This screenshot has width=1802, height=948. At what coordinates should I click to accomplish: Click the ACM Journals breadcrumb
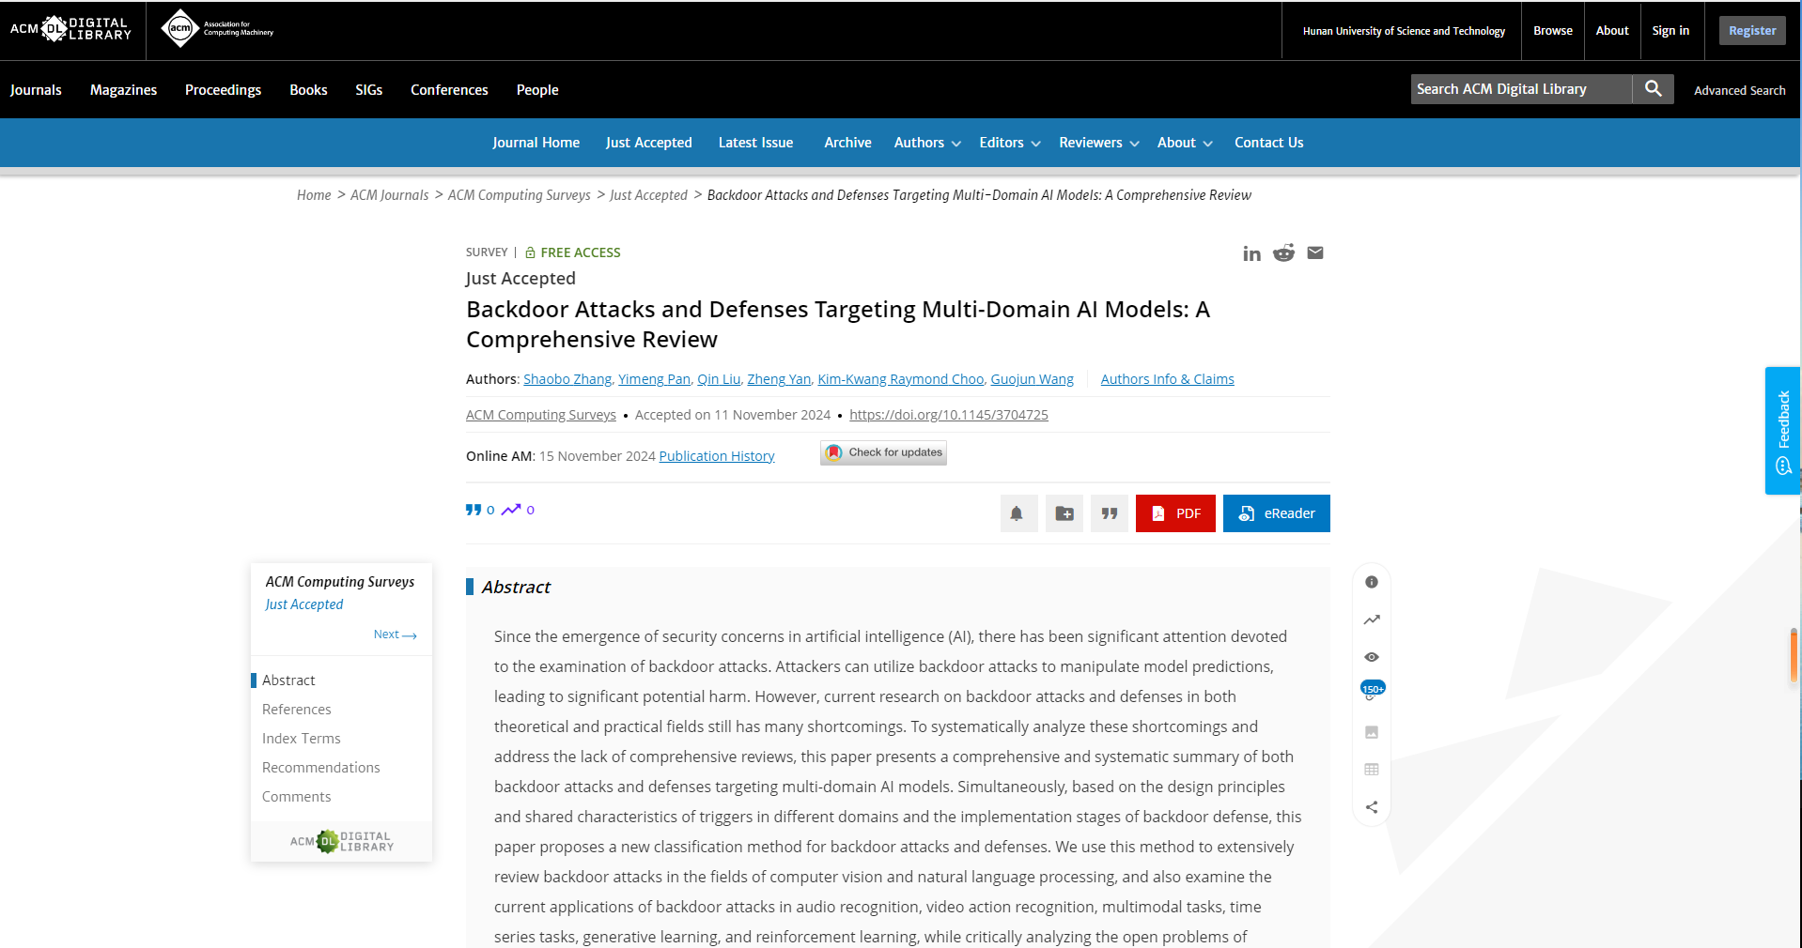click(389, 195)
